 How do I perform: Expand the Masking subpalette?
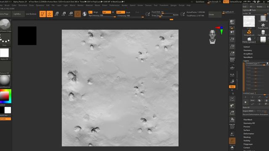[x=247, y=137]
